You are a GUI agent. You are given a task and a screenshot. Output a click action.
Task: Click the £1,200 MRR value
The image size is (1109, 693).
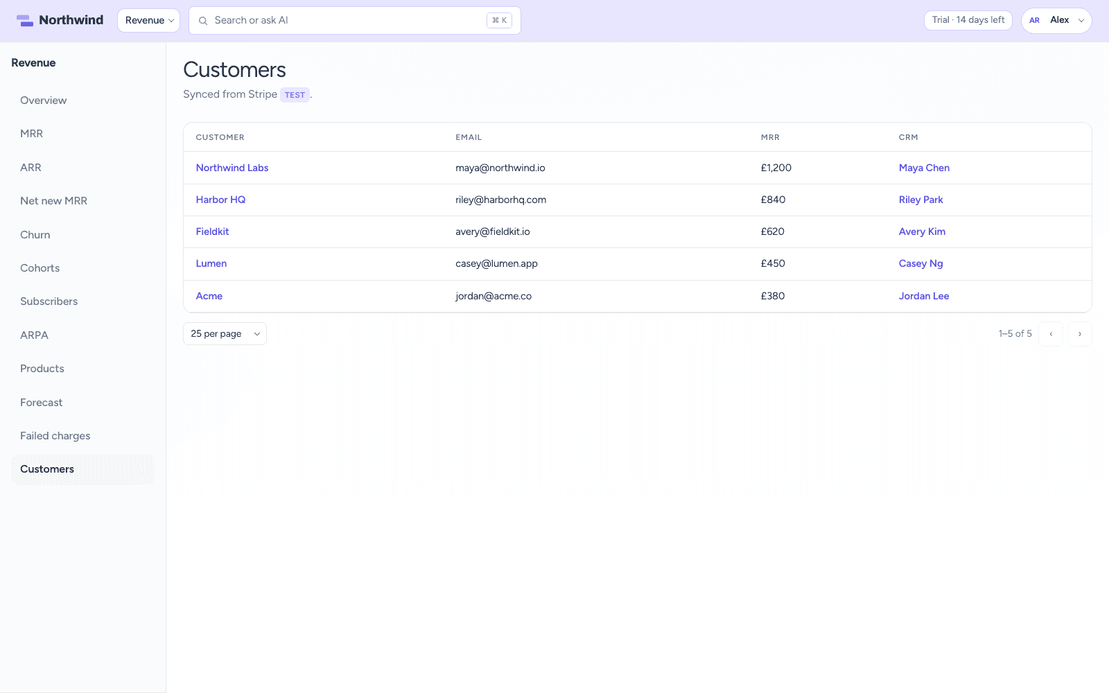tap(776, 168)
